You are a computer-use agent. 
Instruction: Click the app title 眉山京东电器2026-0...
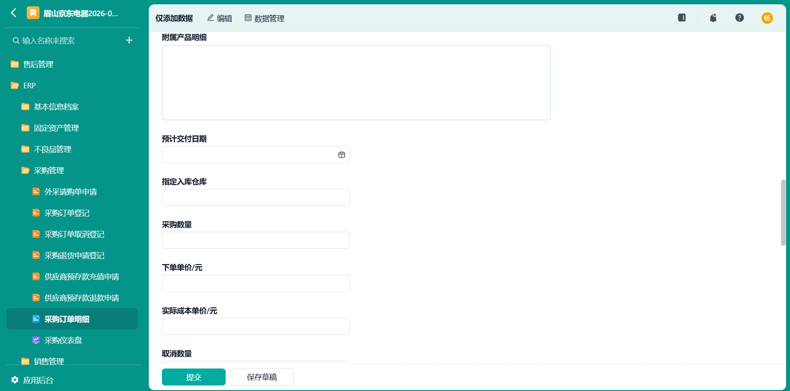pos(81,13)
